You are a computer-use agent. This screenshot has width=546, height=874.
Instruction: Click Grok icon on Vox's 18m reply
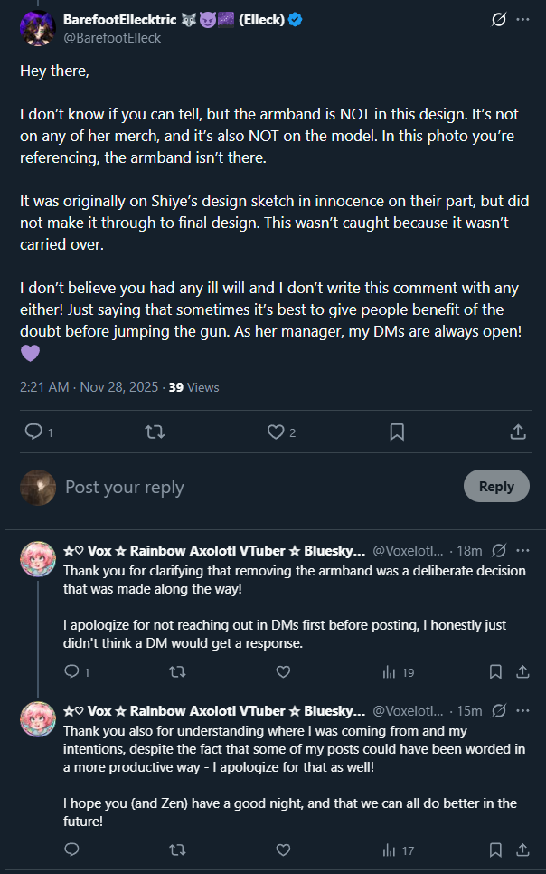coord(498,550)
